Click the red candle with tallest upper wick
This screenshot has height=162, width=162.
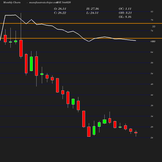tap(21, 48)
